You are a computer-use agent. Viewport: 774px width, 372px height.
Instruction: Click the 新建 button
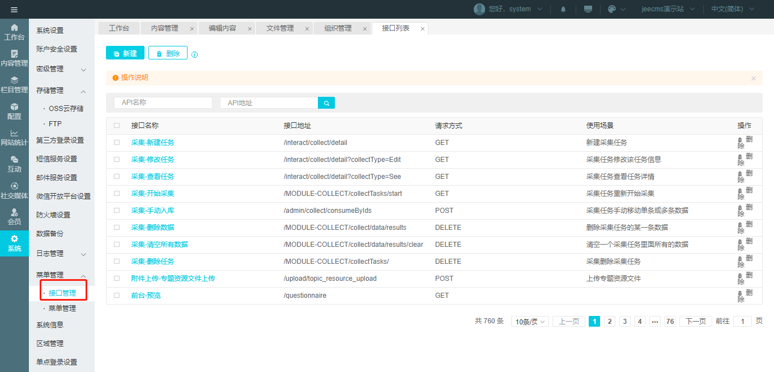(125, 53)
